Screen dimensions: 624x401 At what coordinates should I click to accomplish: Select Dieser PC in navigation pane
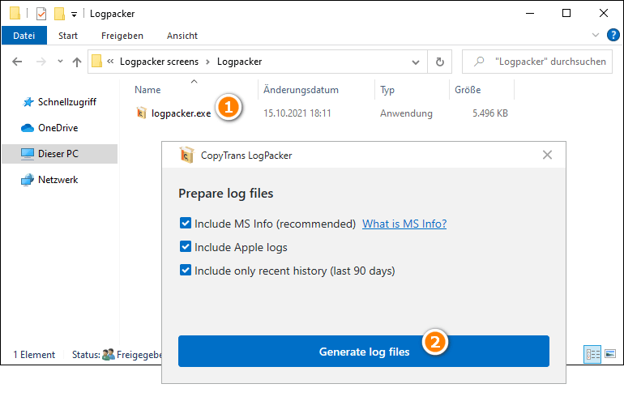point(60,154)
